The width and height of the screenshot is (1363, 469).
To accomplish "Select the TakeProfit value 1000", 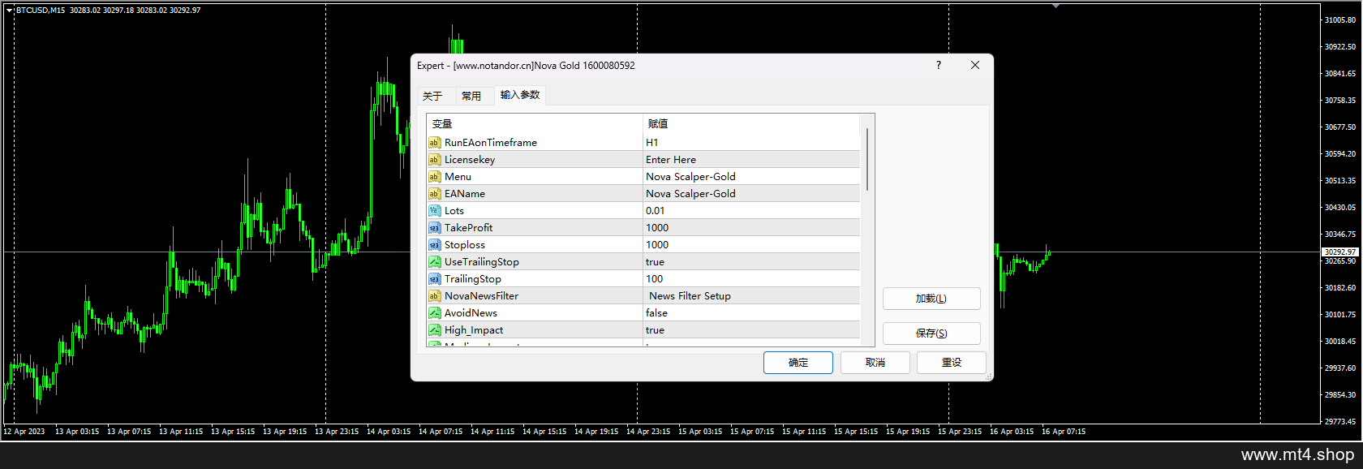I will coord(657,228).
